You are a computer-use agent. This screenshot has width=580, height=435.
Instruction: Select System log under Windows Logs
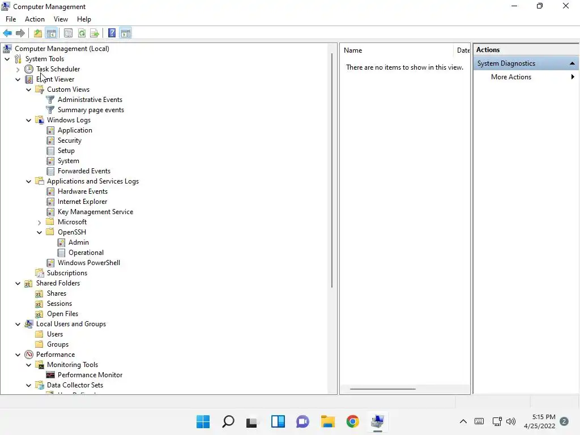[x=69, y=161]
